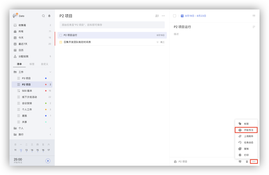Open the notification bell

(49, 16)
